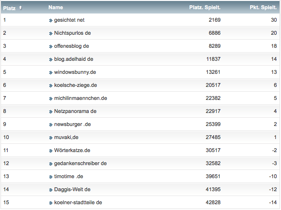The width and height of the screenshot is (281, 210).
Task: Select the value 42828 in Platz. Spielt.
Action: [213, 202]
